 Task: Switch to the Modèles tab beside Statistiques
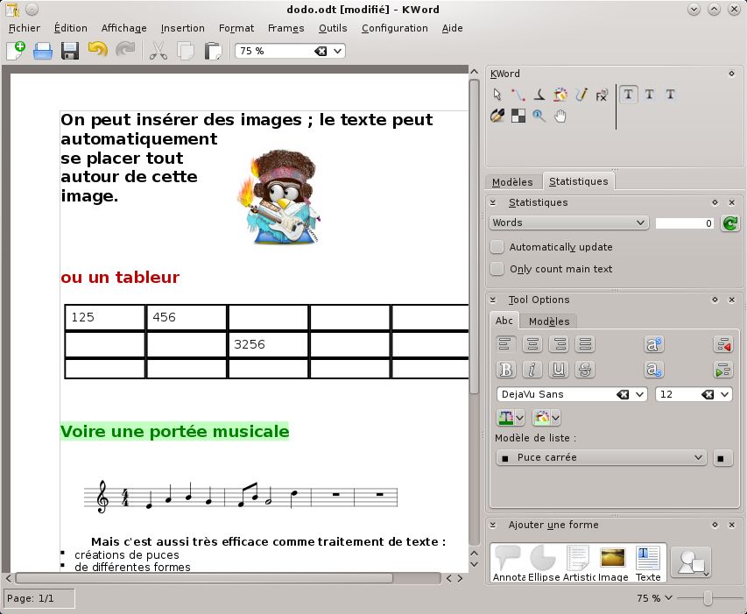pos(512,182)
